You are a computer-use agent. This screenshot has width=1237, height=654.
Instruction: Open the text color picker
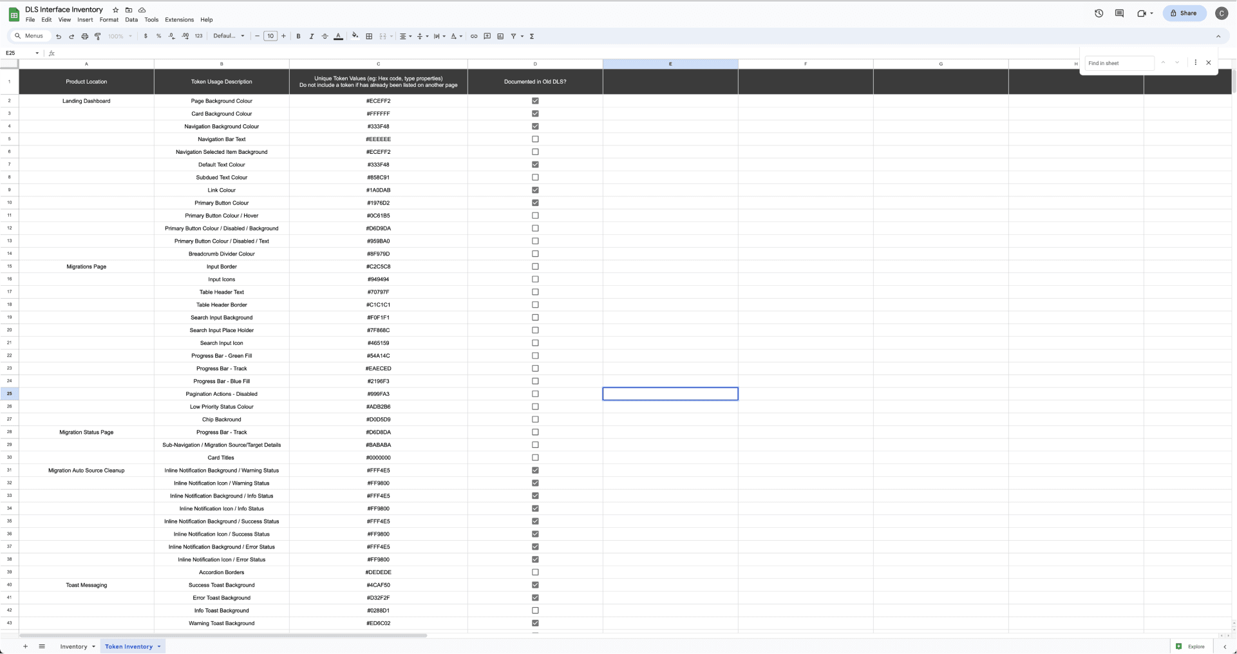[x=338, y=37]
